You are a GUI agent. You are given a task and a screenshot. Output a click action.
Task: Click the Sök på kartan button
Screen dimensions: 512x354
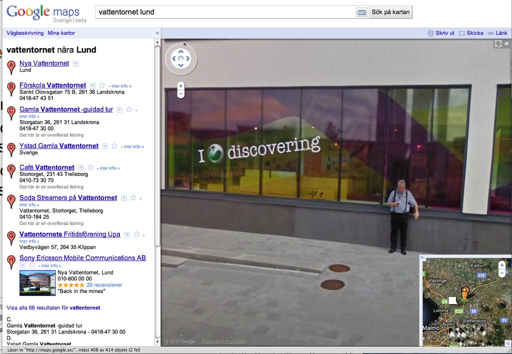click(x=390, y=12)
